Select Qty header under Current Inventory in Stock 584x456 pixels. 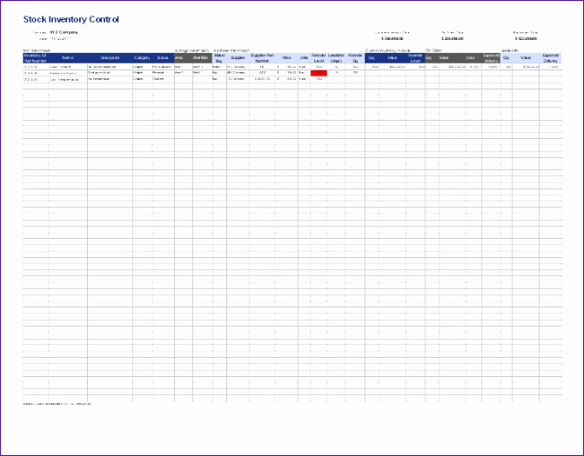[x=372, y=57]
